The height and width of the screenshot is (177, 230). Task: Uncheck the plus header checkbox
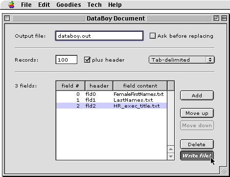[x=87, y=60]
